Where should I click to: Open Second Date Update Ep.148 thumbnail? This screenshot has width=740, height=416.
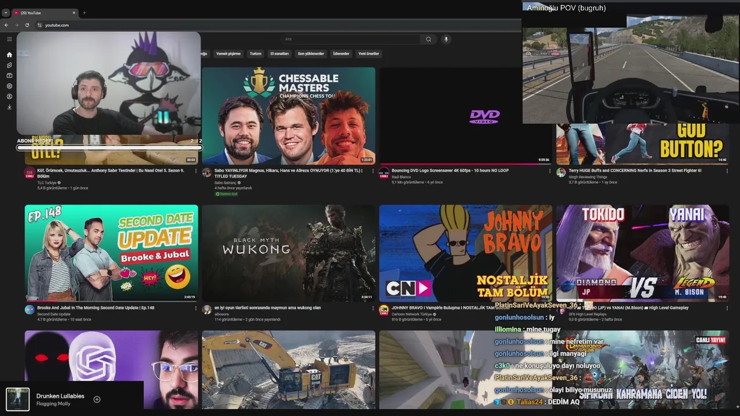[112, 253]
